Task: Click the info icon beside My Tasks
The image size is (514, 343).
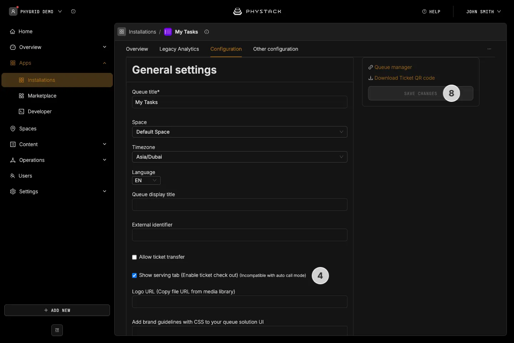Action: pos(207,32)
